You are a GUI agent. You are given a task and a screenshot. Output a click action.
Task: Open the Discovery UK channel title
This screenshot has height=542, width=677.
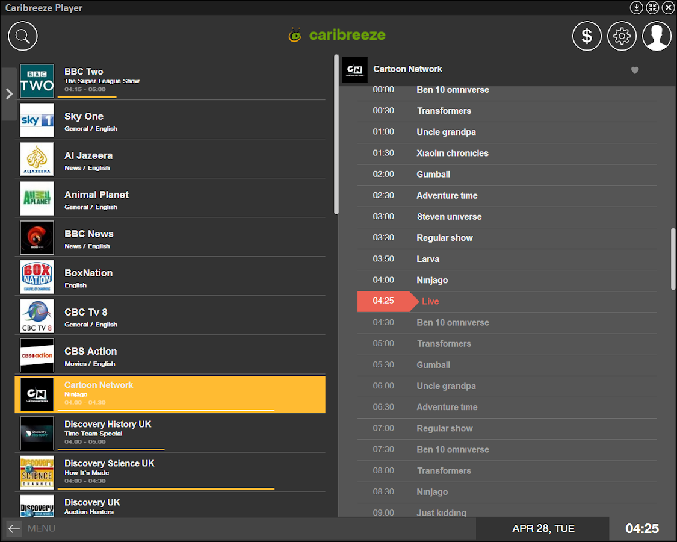(x=92, y=502)
